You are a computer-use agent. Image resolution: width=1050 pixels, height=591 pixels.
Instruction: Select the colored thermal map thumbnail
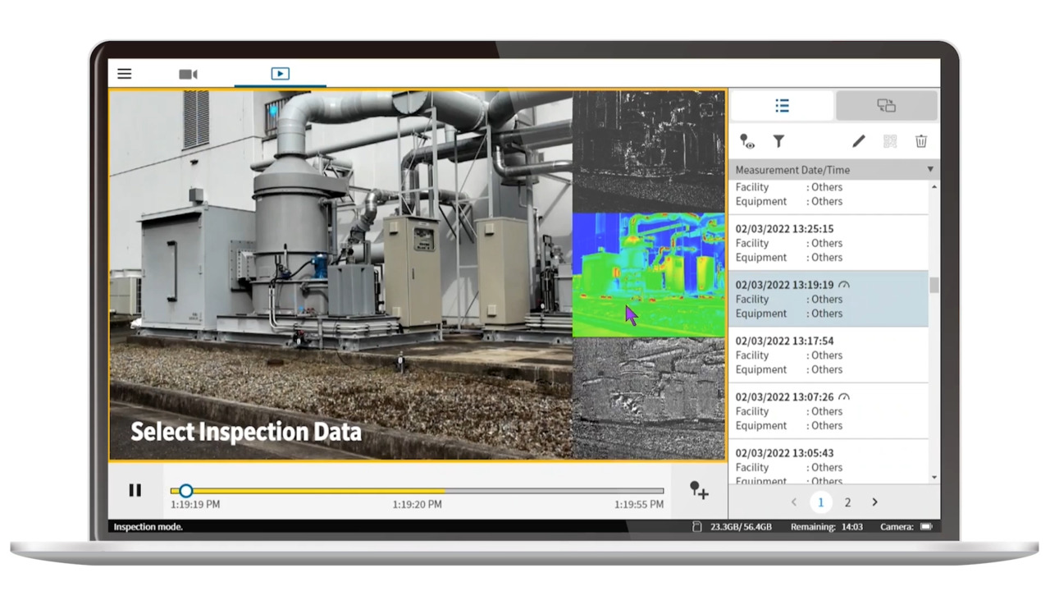click(649, 275)
